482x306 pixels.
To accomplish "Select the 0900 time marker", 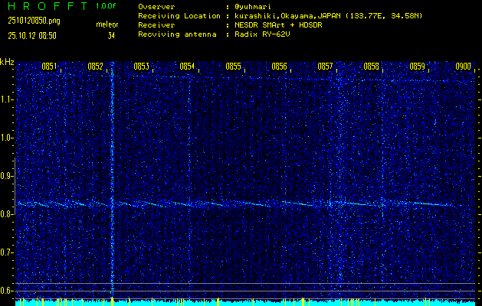I will point(463,67).
